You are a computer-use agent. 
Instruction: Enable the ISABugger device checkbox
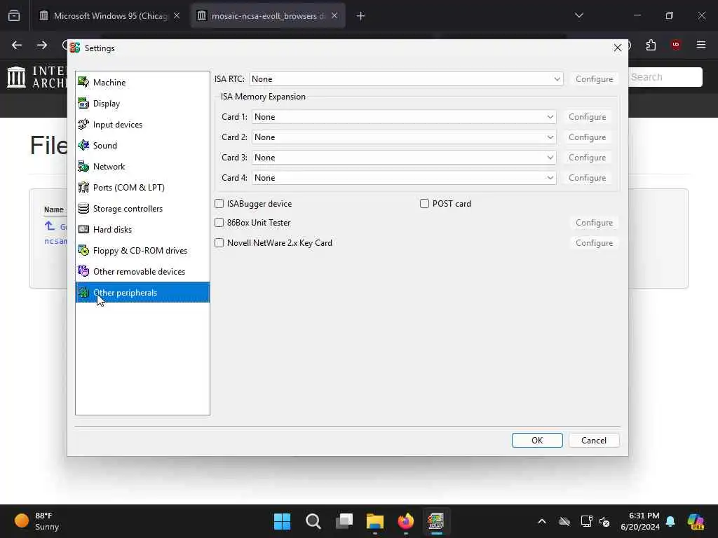(219, 204)
